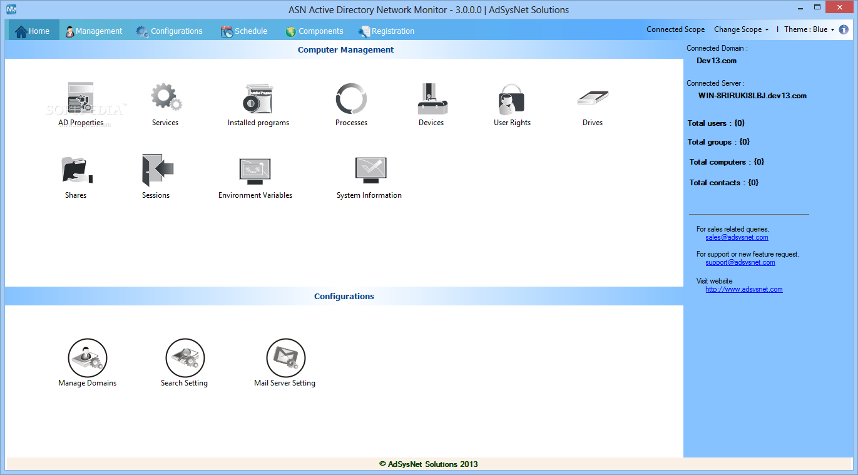Click the Mail Server Setting text label
The image size is (858, 475).
point(285,383)
